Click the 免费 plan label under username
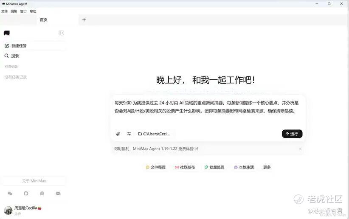The height and width of the screenshot is (219, 349). coord(17,214)
